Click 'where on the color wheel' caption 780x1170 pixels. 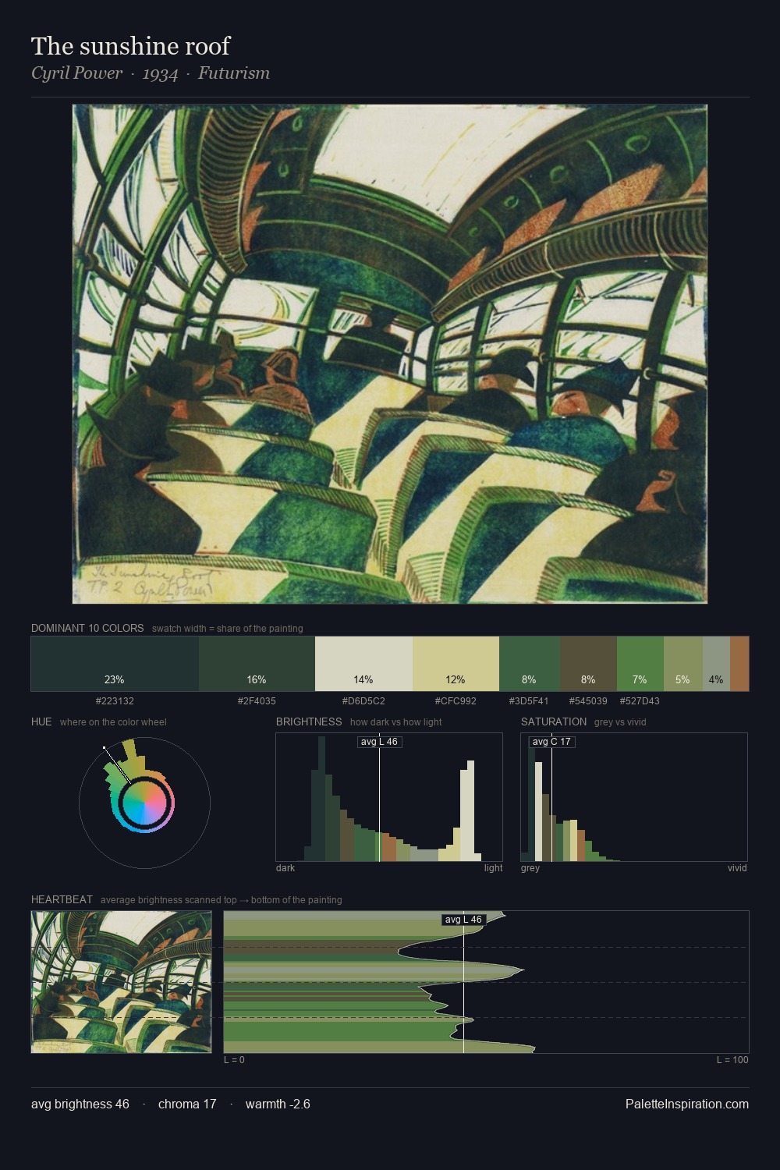click(113, 722)
